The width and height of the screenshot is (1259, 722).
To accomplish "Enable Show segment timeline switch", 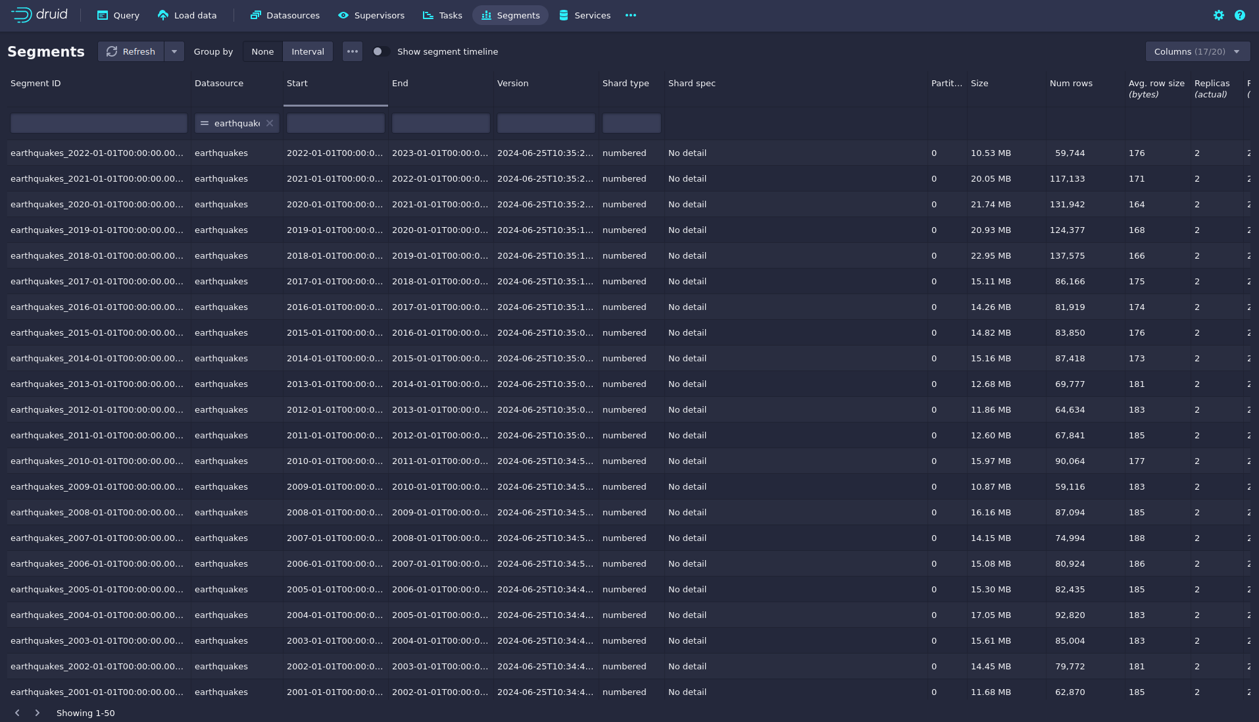I will pyautogui.click(x=380, y=51).
